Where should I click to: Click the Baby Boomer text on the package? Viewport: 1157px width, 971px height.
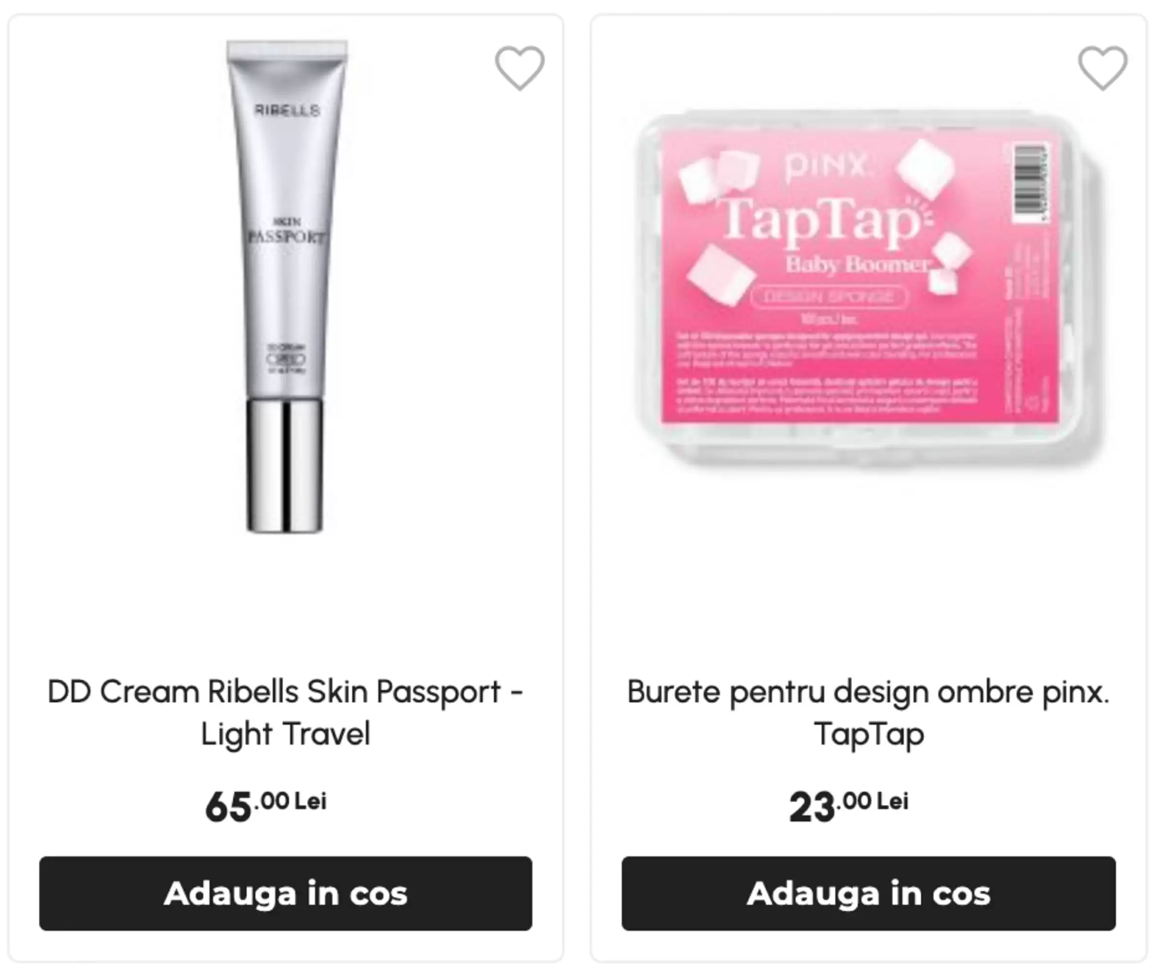pos(857,264)
